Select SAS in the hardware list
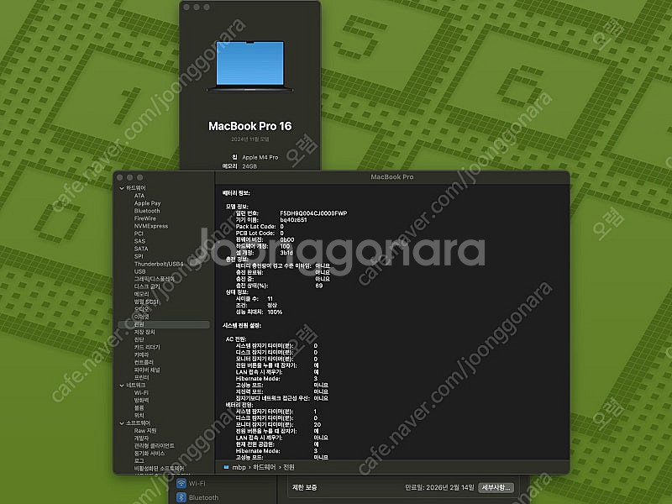 [x=139, y=241]
